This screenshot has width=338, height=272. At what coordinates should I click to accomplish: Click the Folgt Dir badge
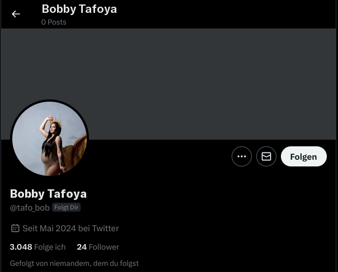(x=66, y=207)
